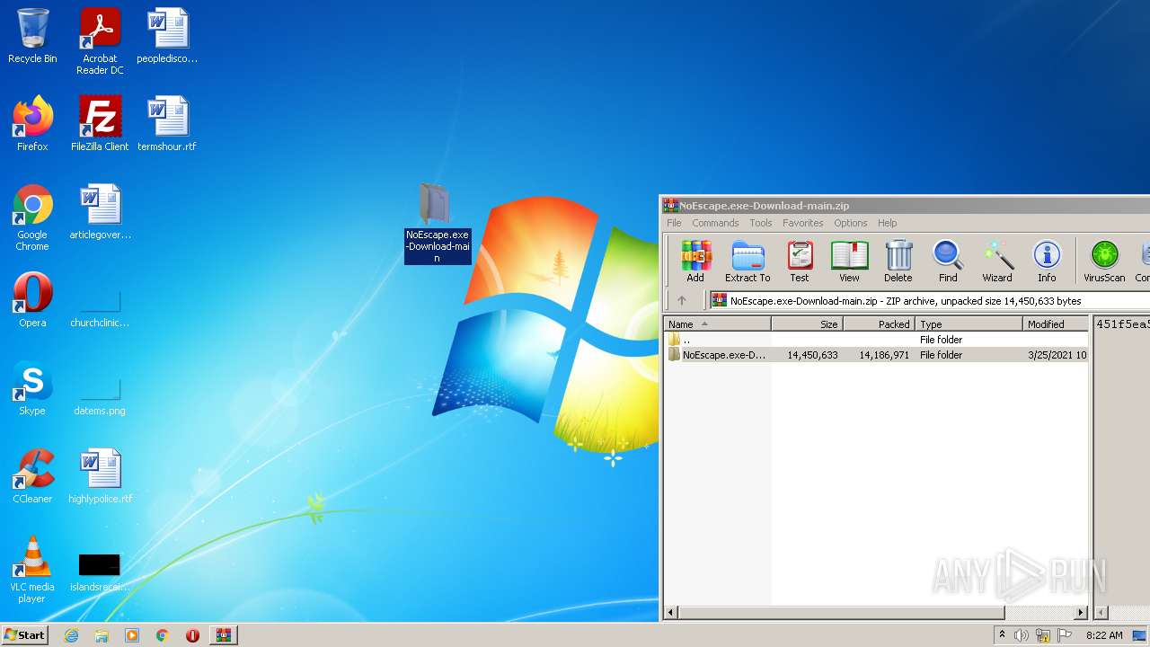Open the Wizard tool
Image resolution: width=1150 pixels, height=647 pixels.
[997, 261]
